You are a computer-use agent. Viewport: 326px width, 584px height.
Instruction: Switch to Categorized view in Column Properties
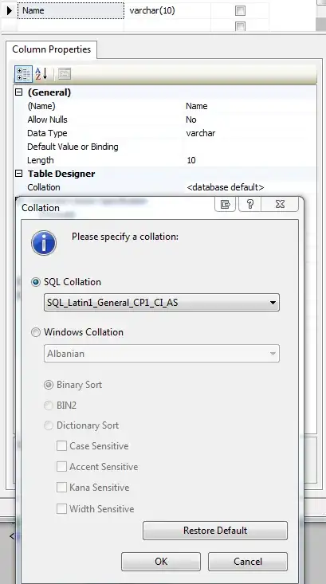pyautogui.click(x=23, y=74)
